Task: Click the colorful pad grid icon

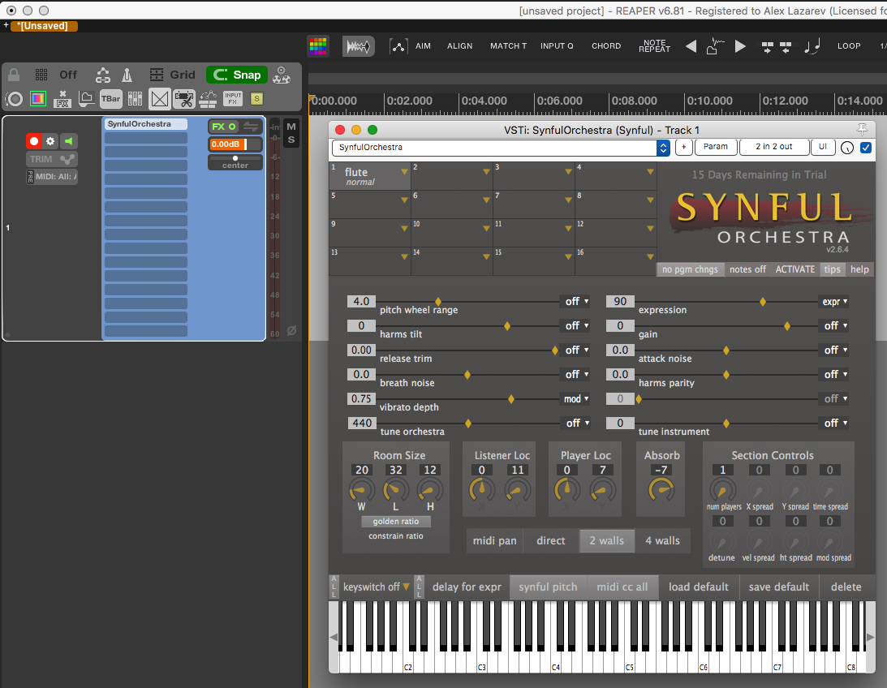Action: click(317, 46)
